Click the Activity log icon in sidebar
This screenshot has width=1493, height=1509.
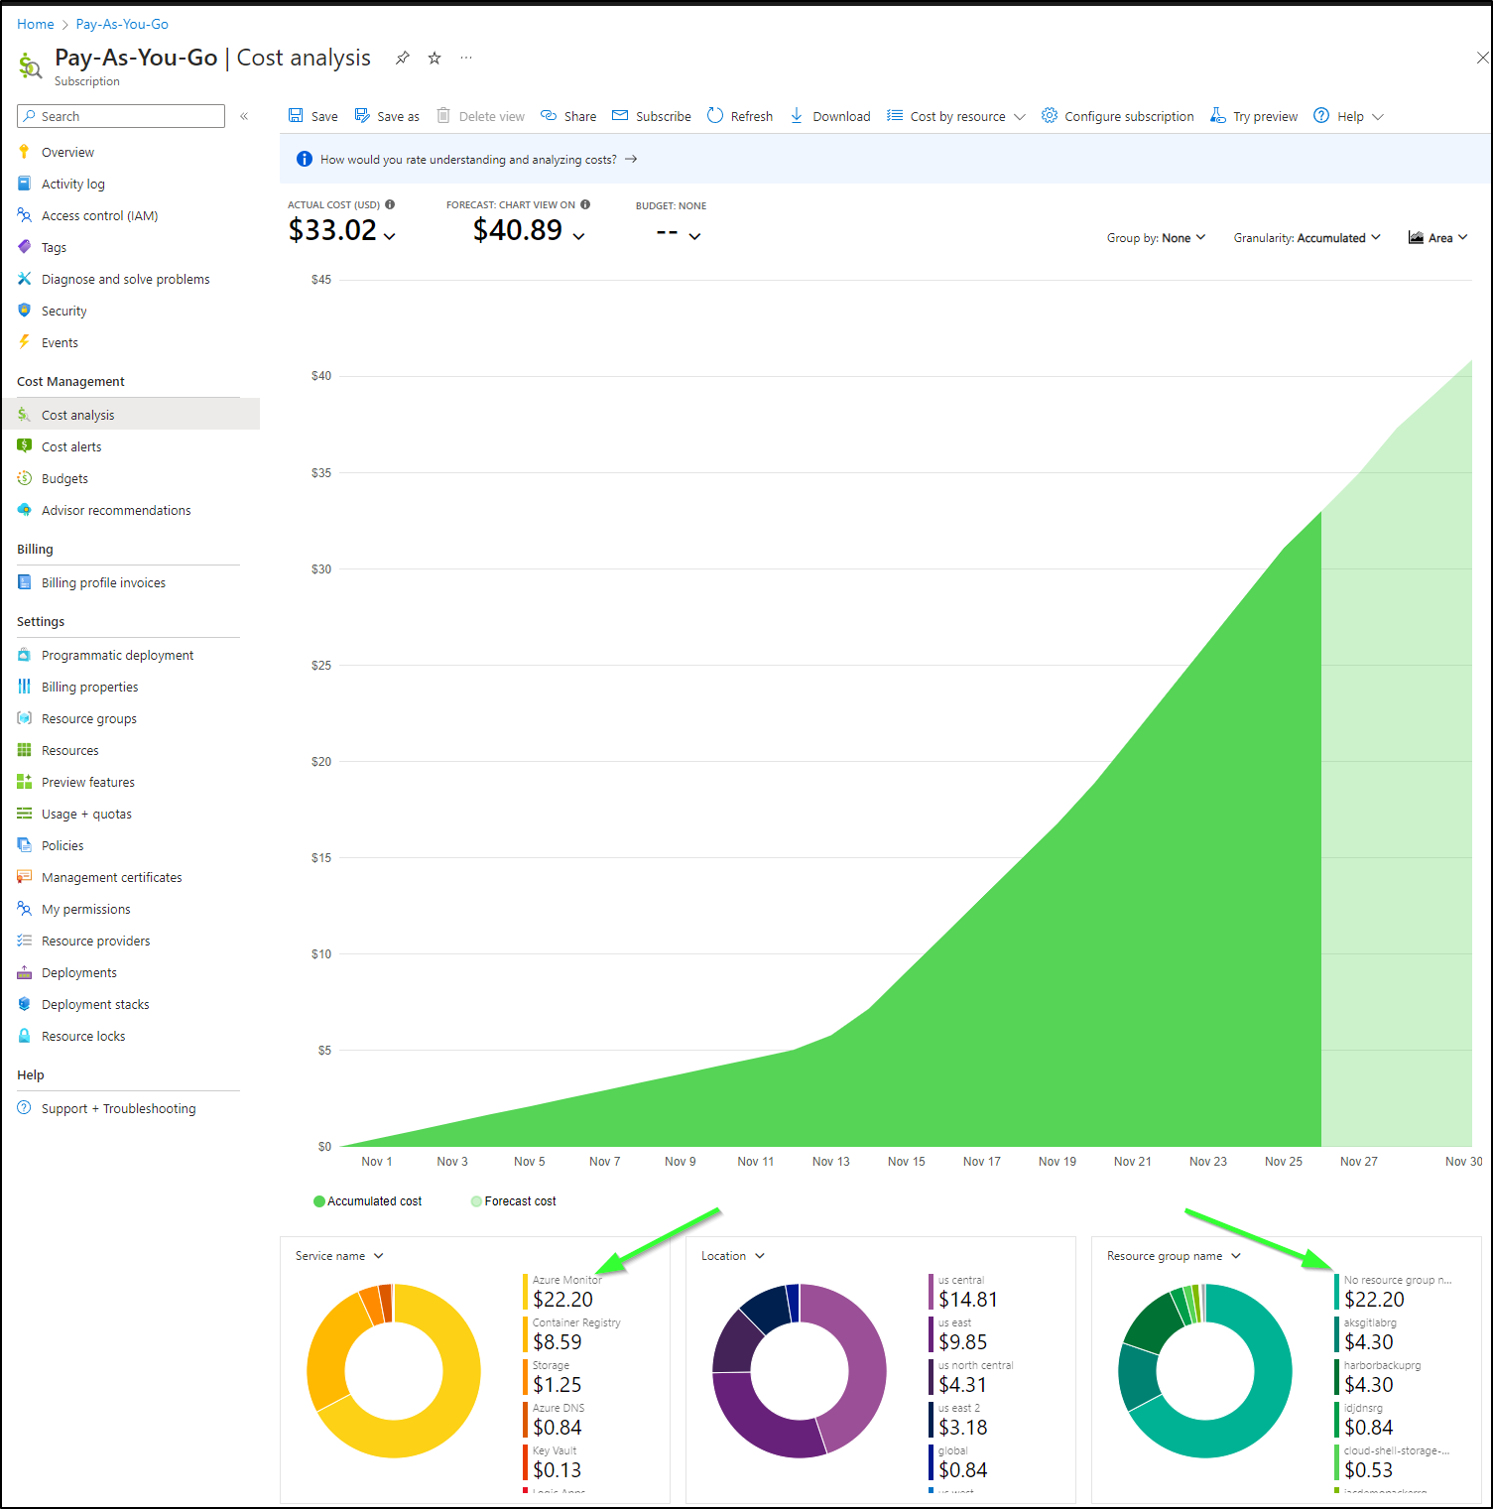click(x=24, y=184)
